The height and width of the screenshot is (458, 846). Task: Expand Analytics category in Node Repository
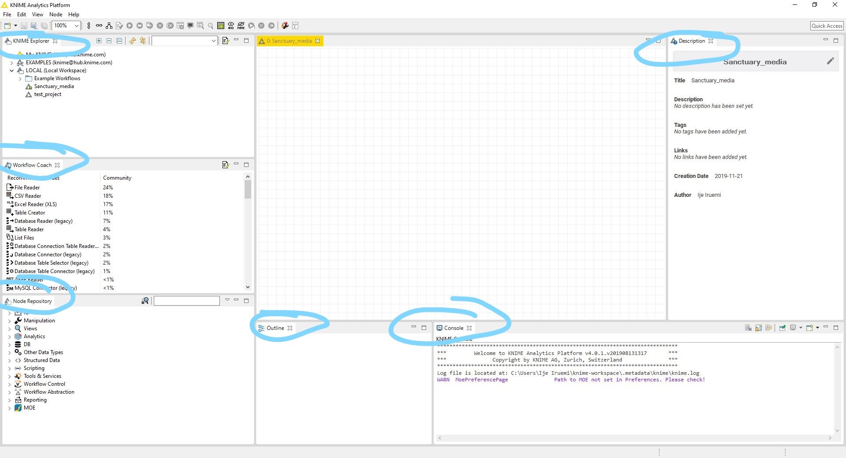[10, 336]
